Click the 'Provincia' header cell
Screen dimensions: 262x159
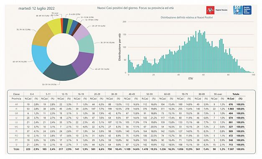click(16, 99)
